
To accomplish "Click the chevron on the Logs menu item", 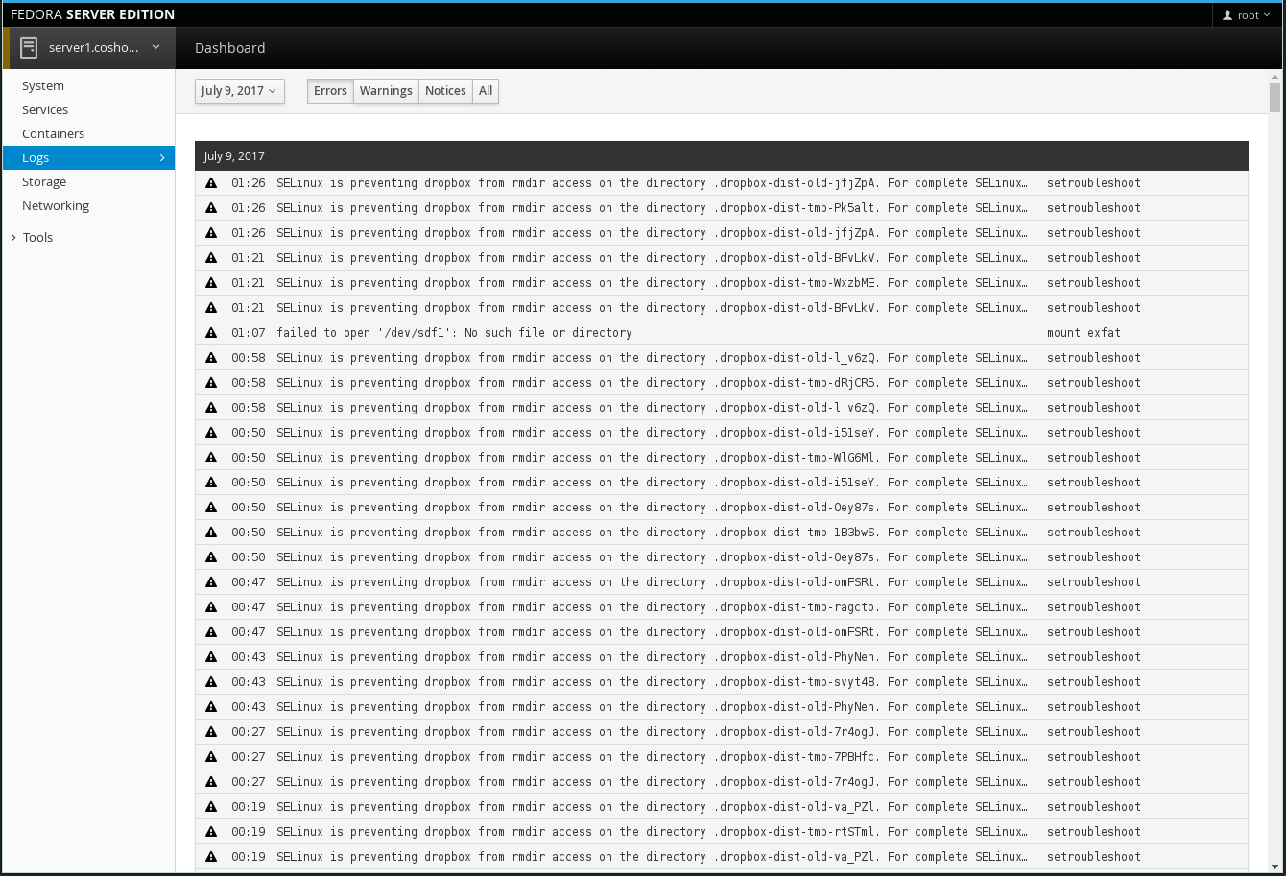I will click(162, 157).
